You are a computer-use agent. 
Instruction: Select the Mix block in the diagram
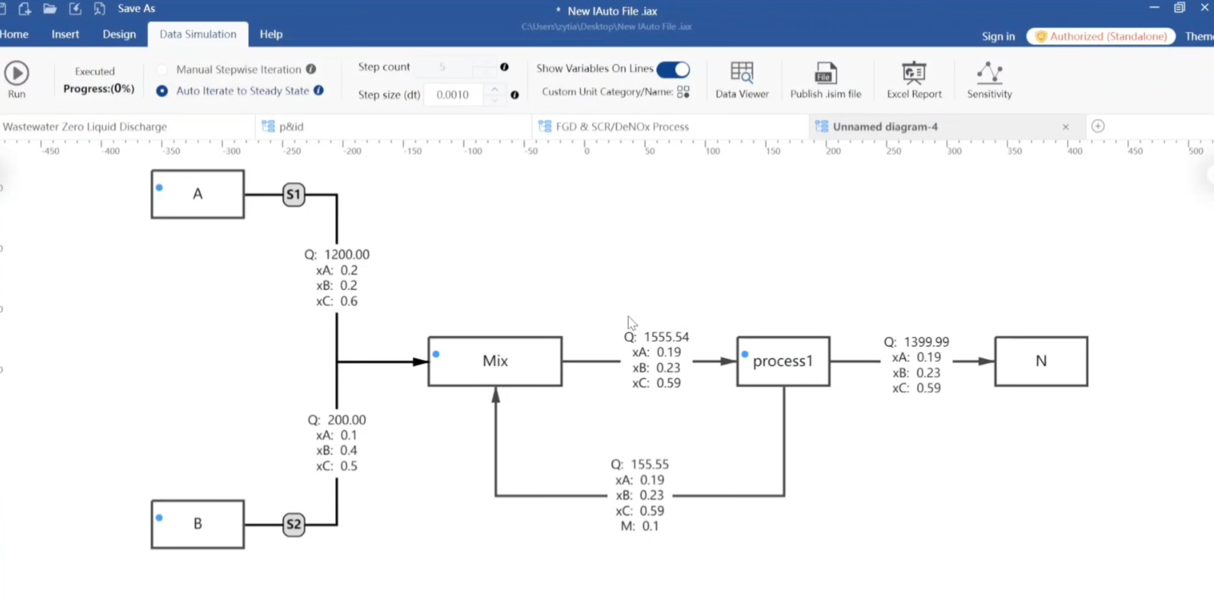pos(495,361)
